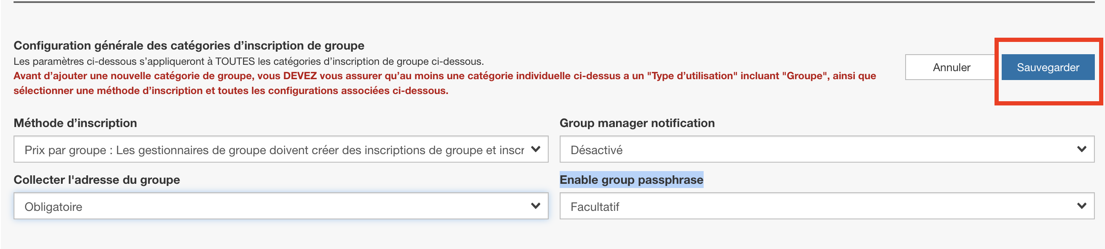Click the chevron arrow in Enable group passphrase field
The width and height of the screenshot is (1105, 249).
point(1081,206)
